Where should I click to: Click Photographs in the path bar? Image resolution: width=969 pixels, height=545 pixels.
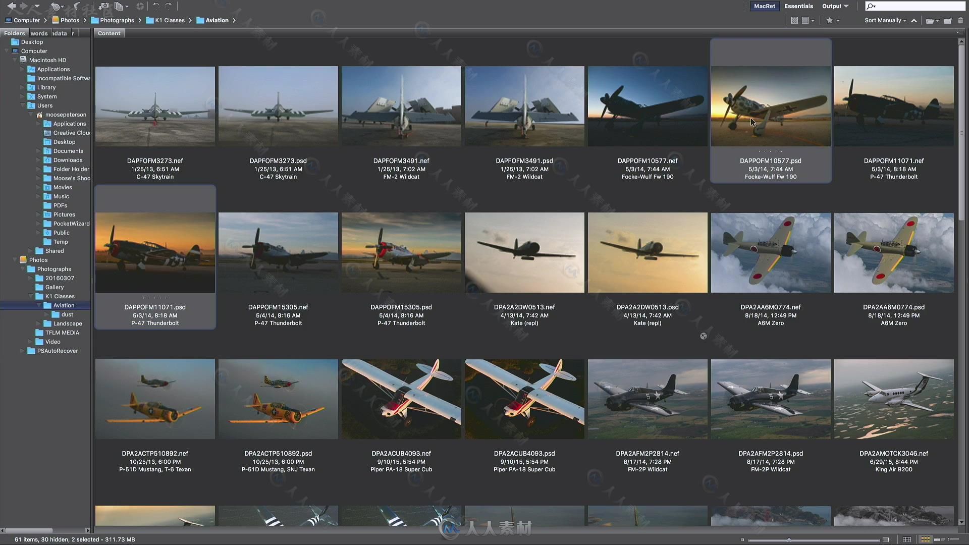(113, 20)
